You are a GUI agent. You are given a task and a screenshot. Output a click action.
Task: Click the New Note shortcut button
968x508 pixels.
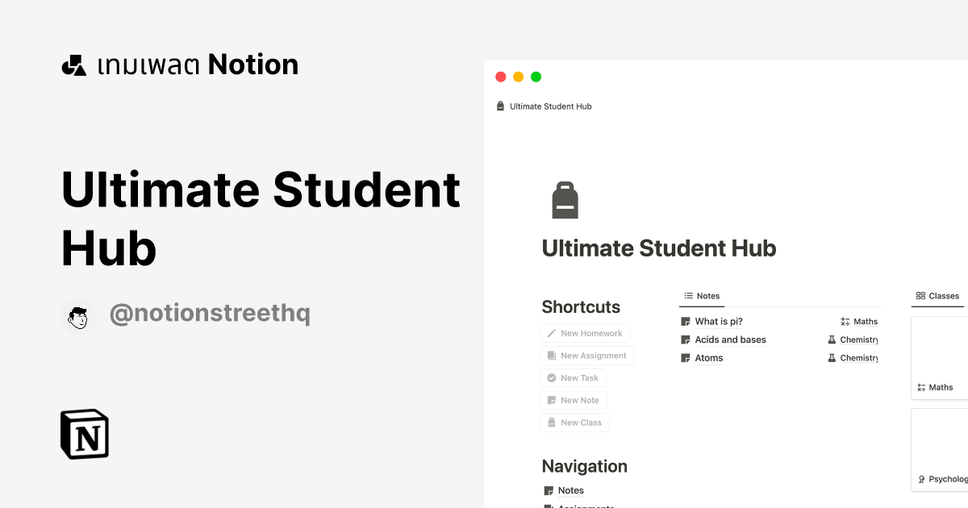[x=574, y=400]
